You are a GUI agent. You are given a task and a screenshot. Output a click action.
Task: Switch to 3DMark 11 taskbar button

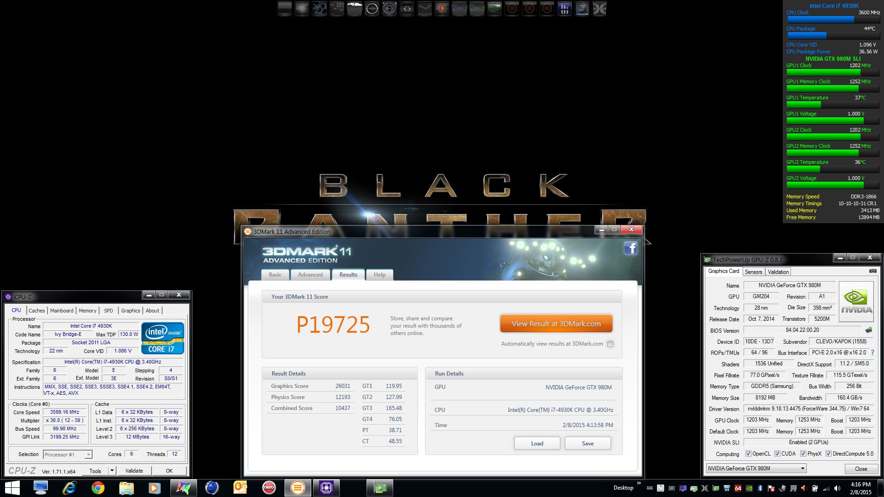tap(297, 488)
